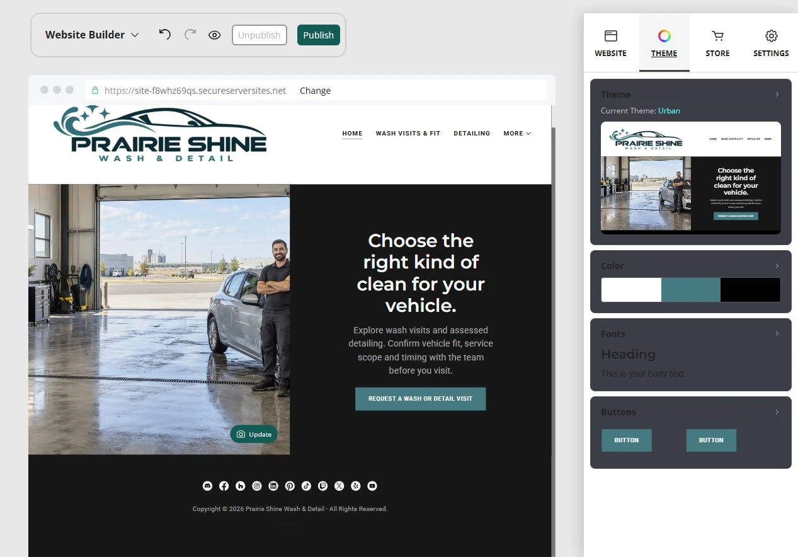This screenshot has width=798, height=557.
Task: Click the undo arrow icon
Action: click(x=165, y=35)
